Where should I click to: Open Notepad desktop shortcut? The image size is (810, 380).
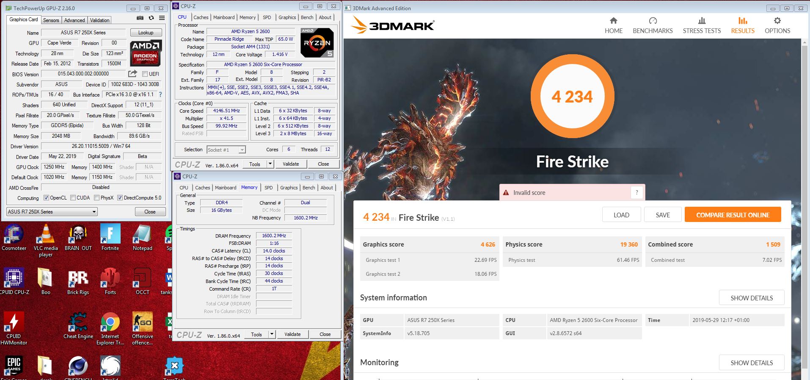click(x=142, y=238)
